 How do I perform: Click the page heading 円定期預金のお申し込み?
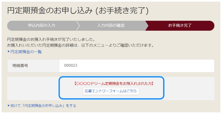tap(50, 11)
